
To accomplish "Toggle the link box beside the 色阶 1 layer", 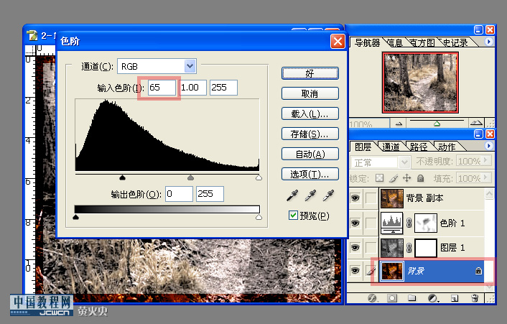I will tap(371, 223).
